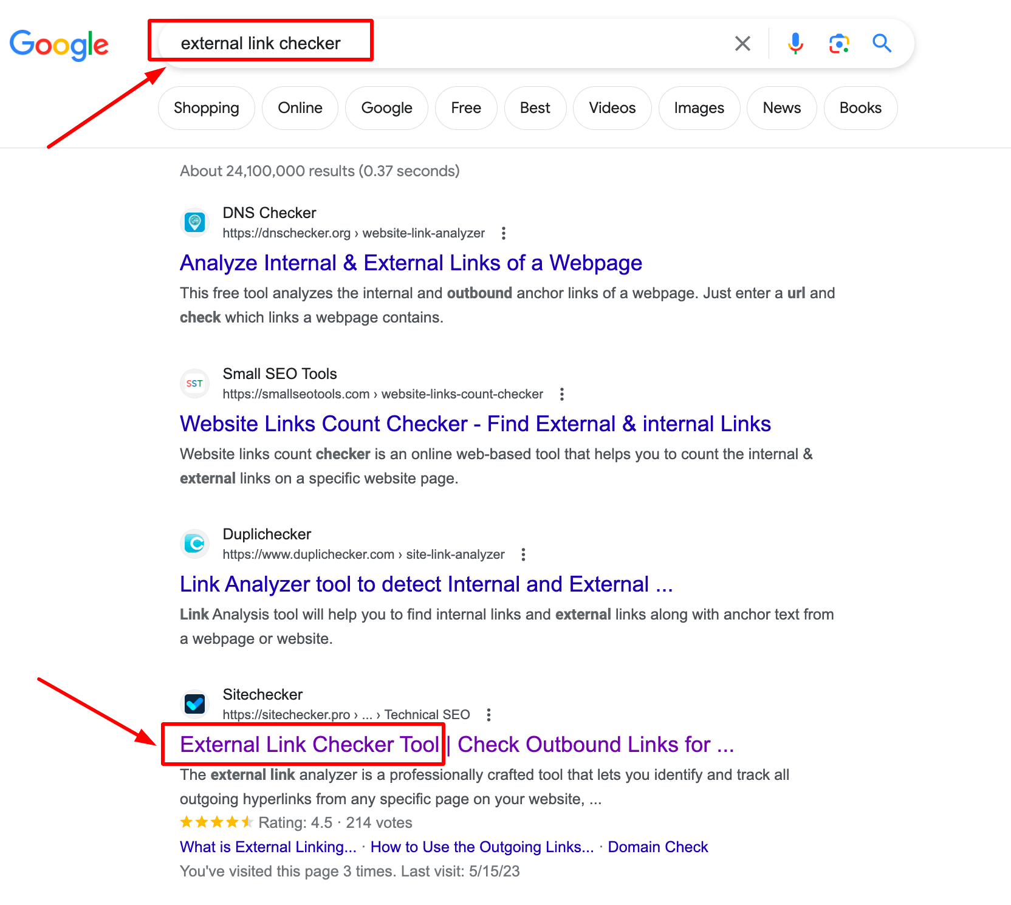Open 'Website Links Count Checker' result
Viewport: 1011px width, 905px height.
pyautogui.click(x=475, y=424)
